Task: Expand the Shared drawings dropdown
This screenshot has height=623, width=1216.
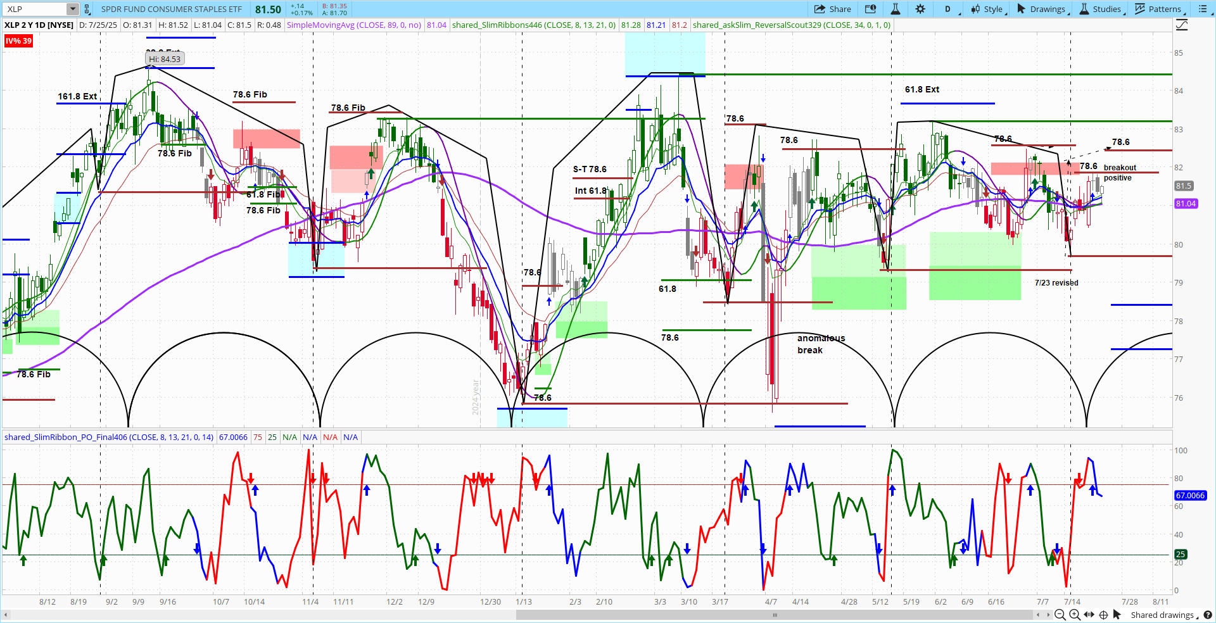Action: click(1162, 615)
